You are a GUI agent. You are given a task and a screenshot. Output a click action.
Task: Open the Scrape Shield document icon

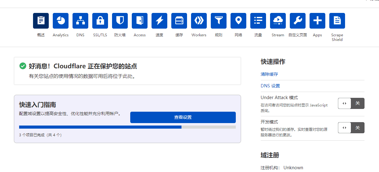pos(337,21)
